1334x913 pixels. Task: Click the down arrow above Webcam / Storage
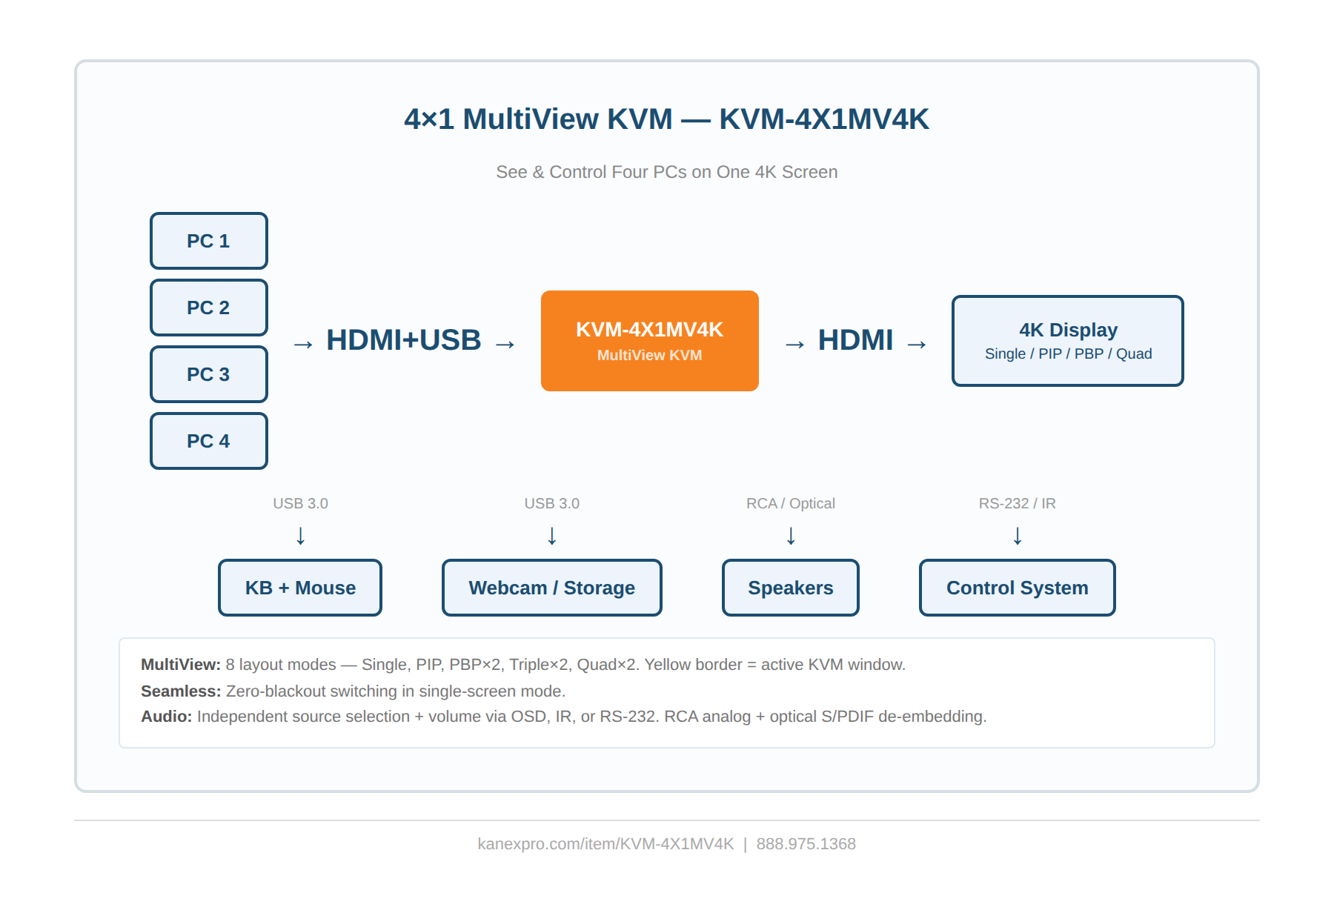552,536
